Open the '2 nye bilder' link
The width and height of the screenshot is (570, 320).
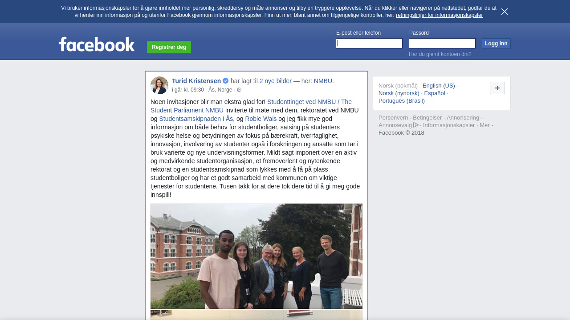click(x=276, y=81)
